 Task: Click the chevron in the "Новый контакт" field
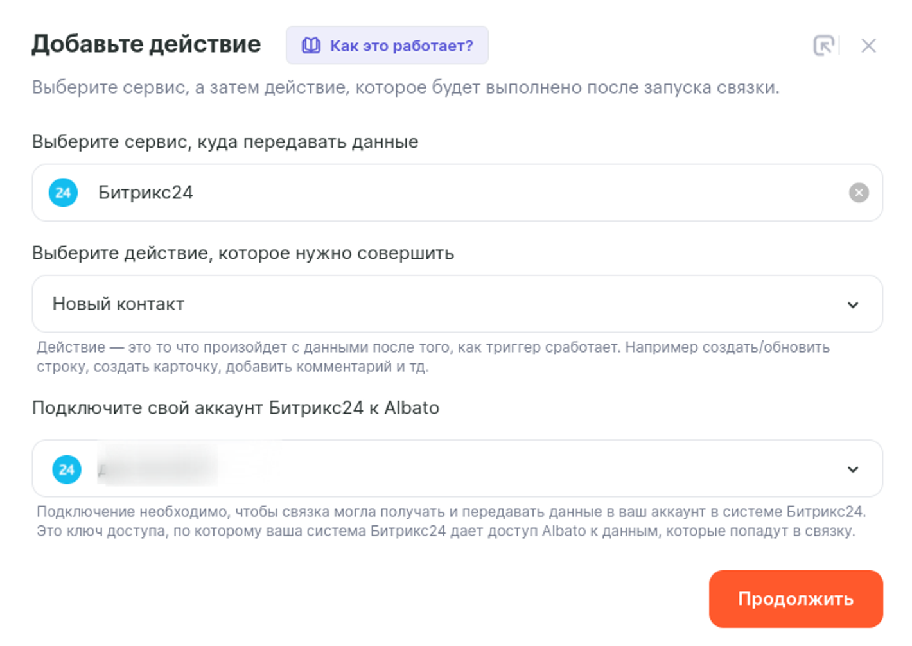pos(853,305)
